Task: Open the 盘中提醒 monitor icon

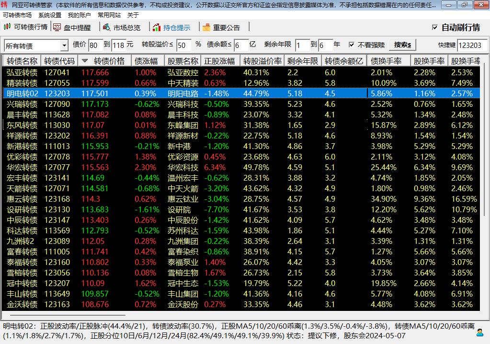Action: [x=57, y=27]
